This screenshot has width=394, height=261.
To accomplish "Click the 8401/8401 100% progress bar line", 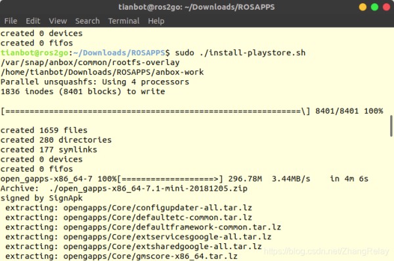I will point(192,111).
